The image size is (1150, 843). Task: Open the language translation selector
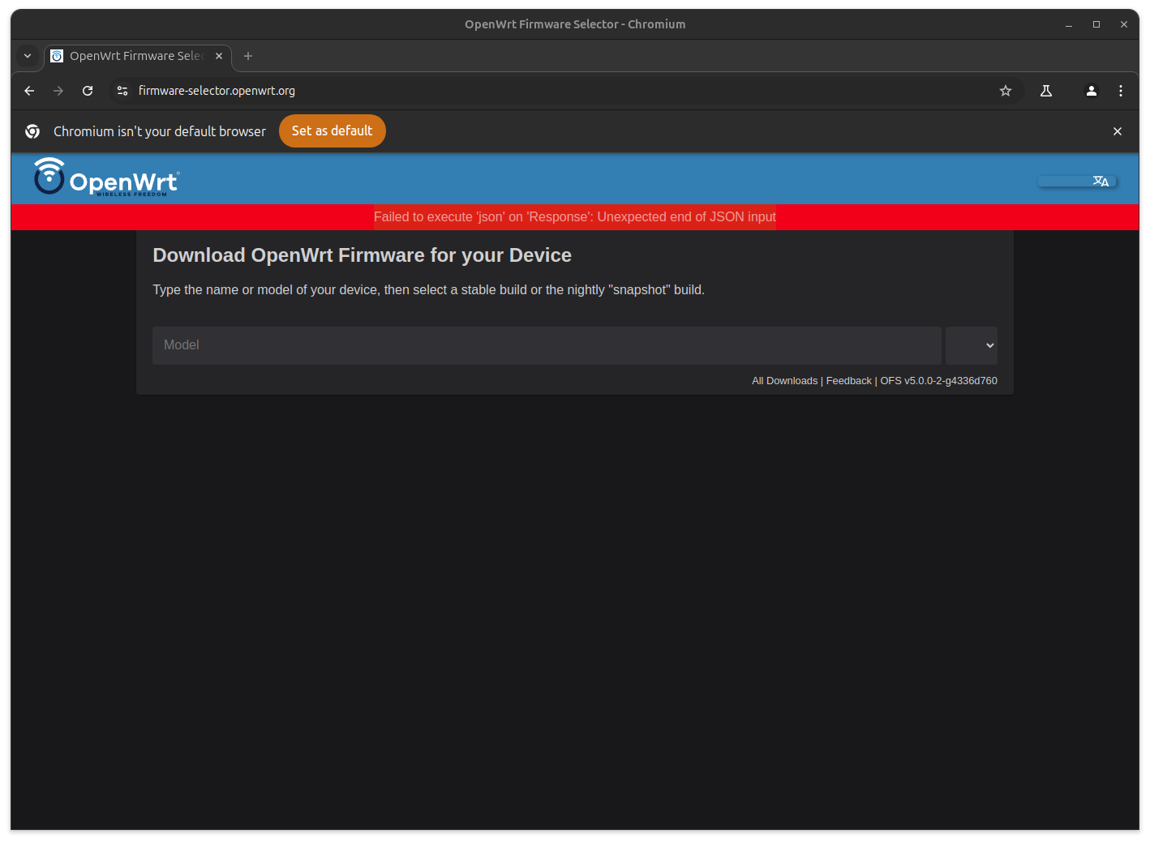click(1078, 181)
